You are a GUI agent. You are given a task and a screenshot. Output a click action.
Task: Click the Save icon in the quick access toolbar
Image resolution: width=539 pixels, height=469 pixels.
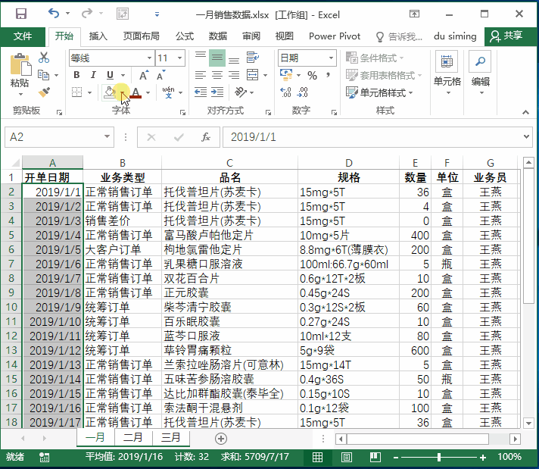21,14
